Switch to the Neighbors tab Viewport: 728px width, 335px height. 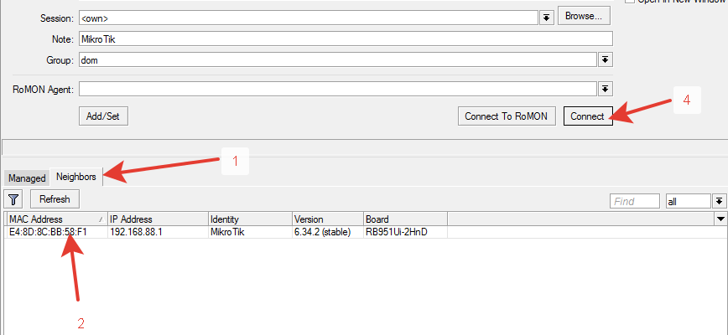(x=76, y=177)
